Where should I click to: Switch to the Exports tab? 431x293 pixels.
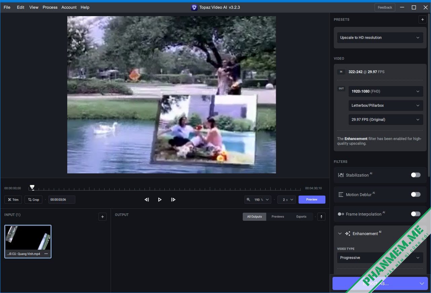301,217
